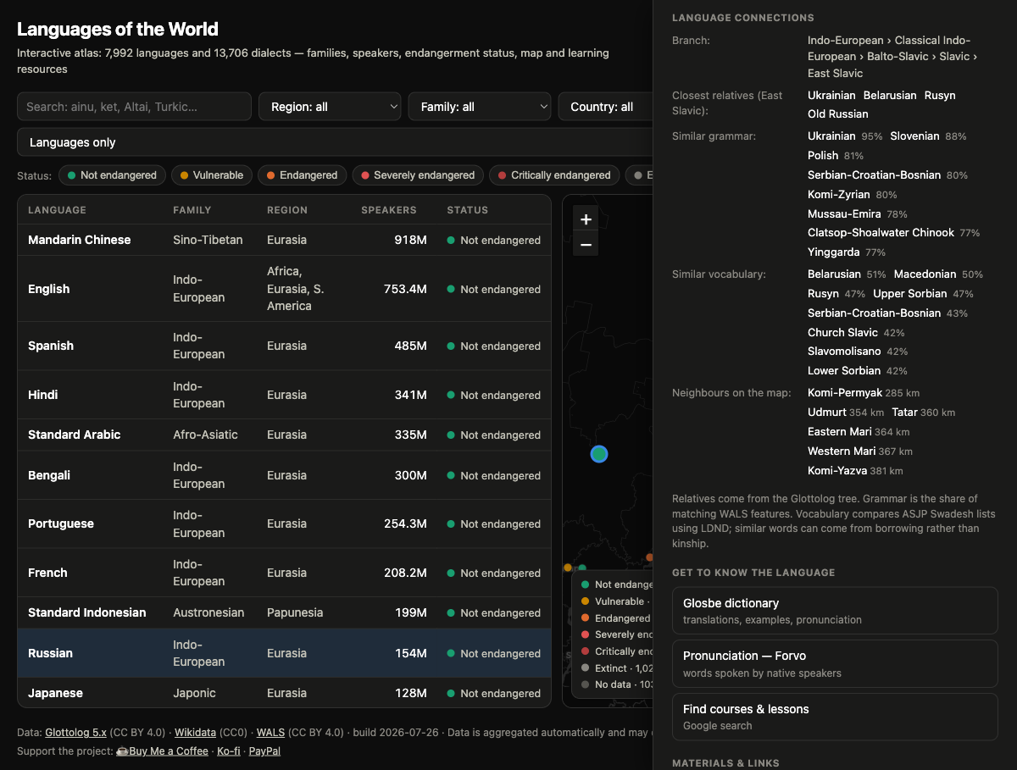
Task: Zoom in on the map
Action: coord(586,219)
